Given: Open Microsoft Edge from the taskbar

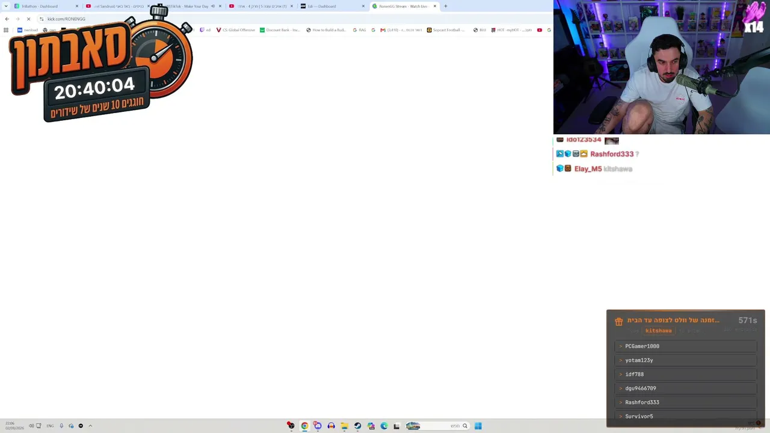Looking at the screenshot, I should 384,426.
